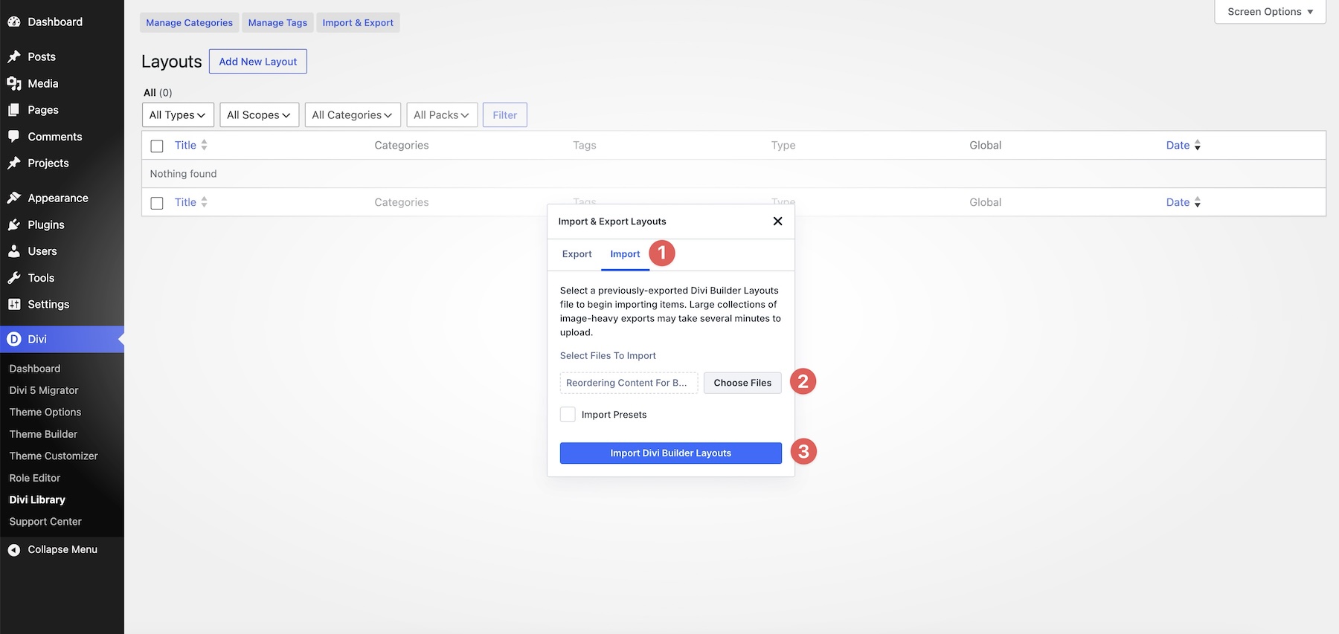Click Categories column header text
Screen dimensions: 1339x634
coord(402,145)
